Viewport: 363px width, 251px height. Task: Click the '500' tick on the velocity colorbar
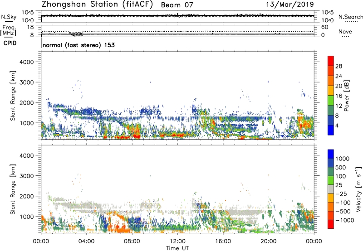pyautogui.click(x=340, y=168)
